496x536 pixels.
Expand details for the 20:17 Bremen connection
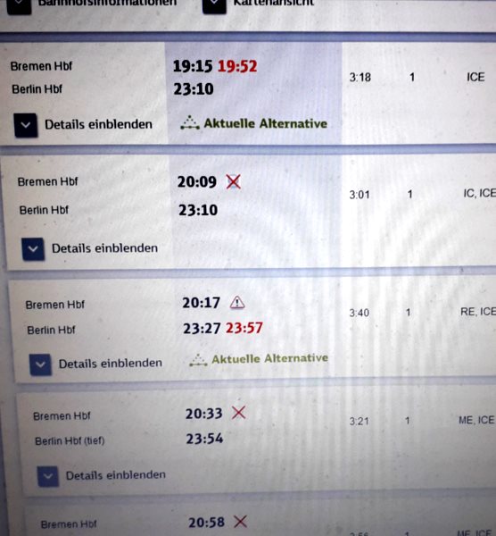40,364
